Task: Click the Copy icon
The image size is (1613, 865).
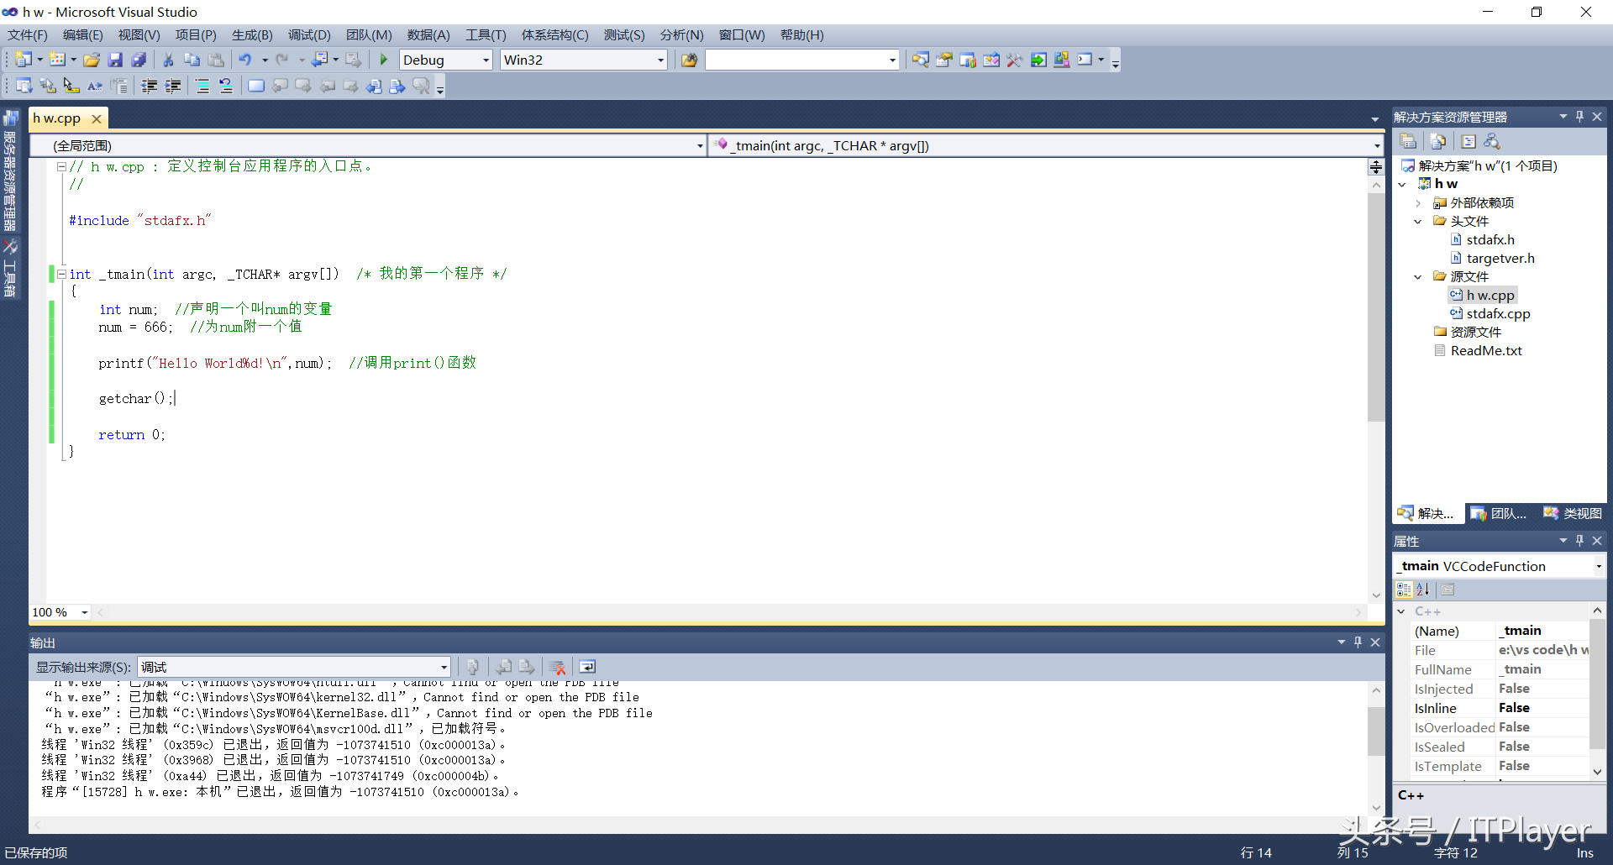Action: (192, 60)
